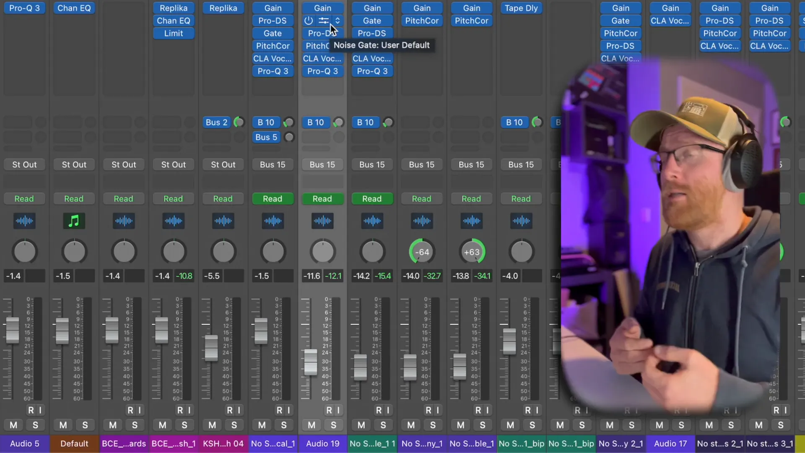Open the Noise Gate plugin chooser arrows
Image resolution: width=805 pixels, height=453 pixels.
point(338,21)
